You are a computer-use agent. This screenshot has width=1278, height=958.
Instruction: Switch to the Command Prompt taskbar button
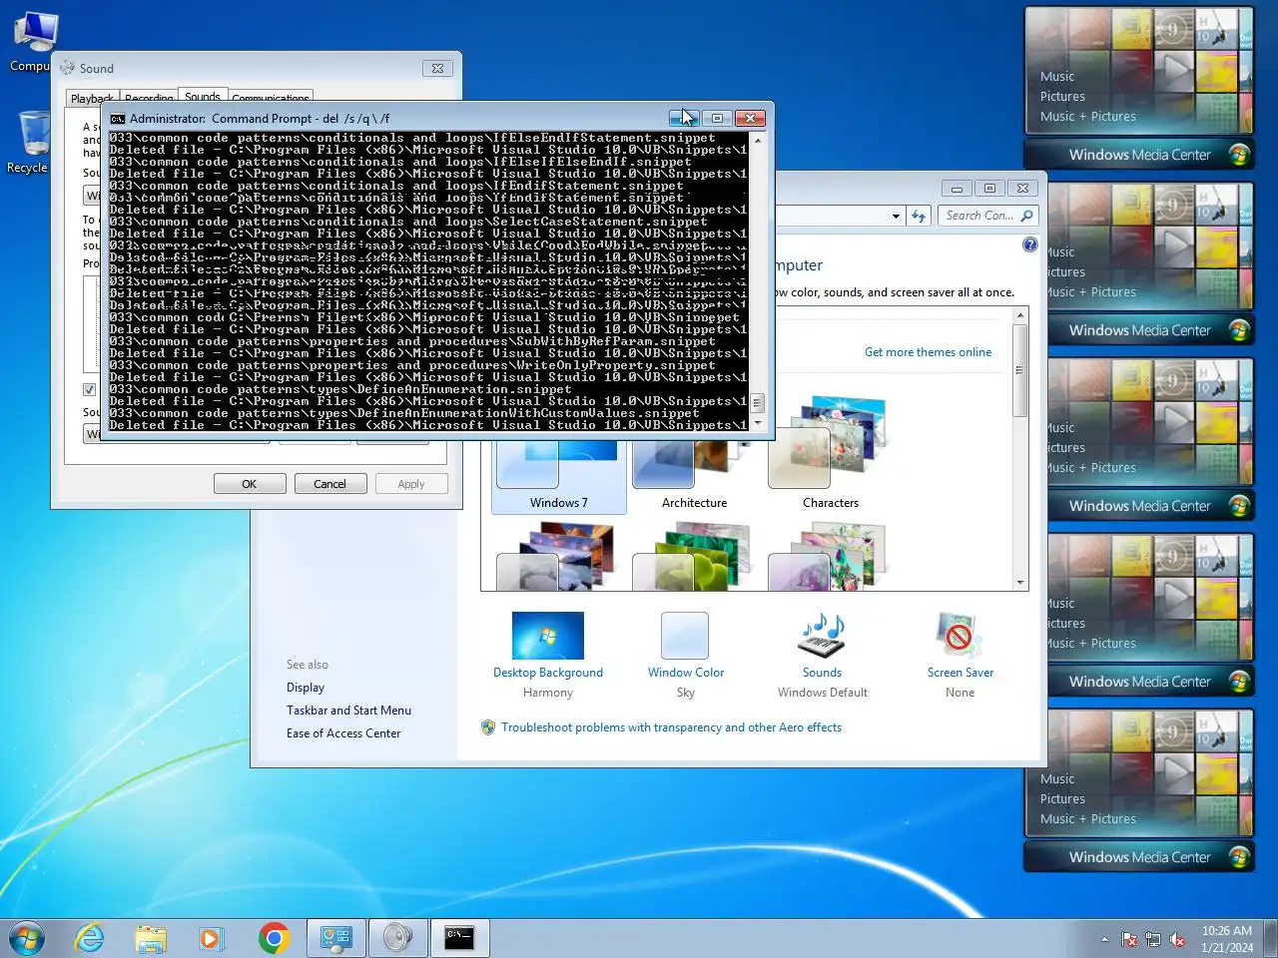click(459, 938)
